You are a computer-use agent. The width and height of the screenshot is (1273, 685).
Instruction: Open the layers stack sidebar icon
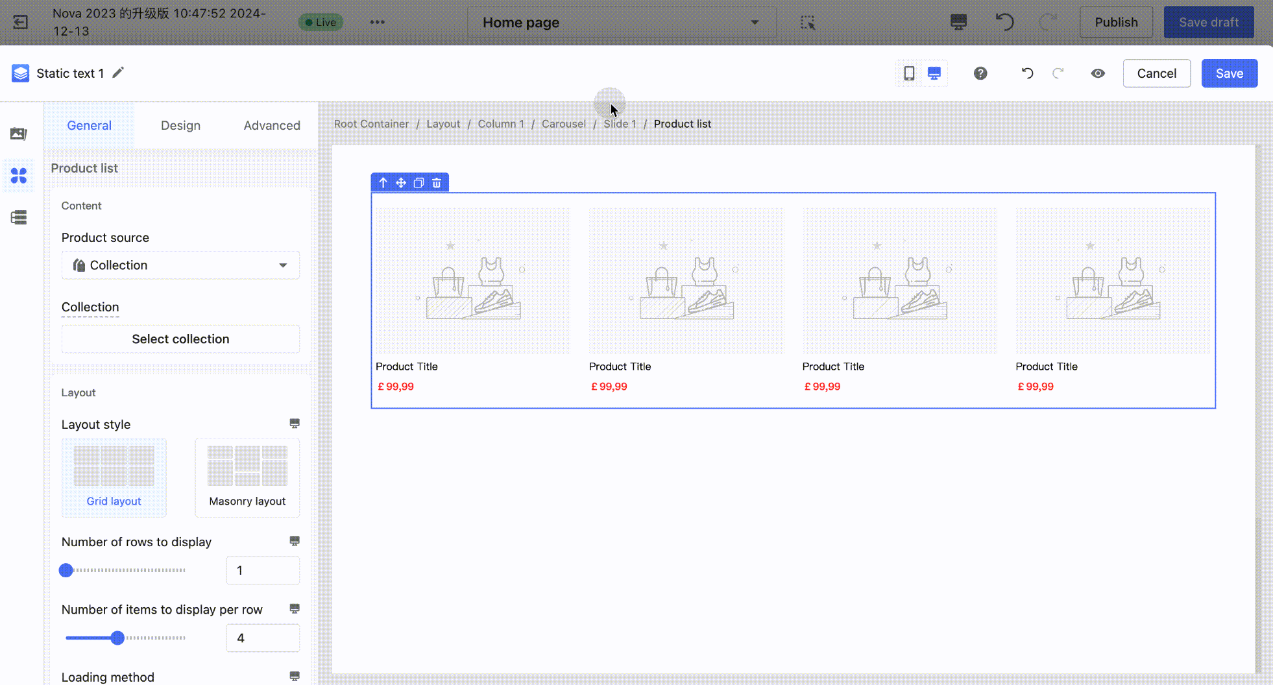pyautogui.click(x=19, y=217)
